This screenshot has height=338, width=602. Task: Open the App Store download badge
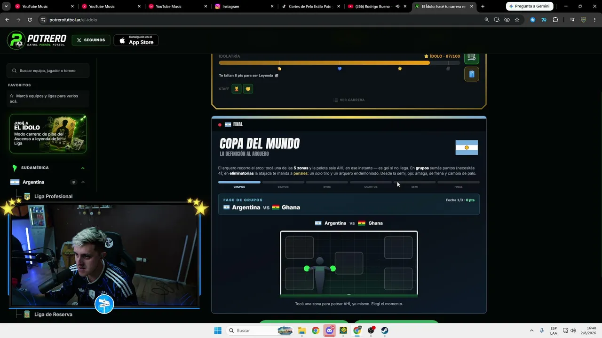(136, 40)
